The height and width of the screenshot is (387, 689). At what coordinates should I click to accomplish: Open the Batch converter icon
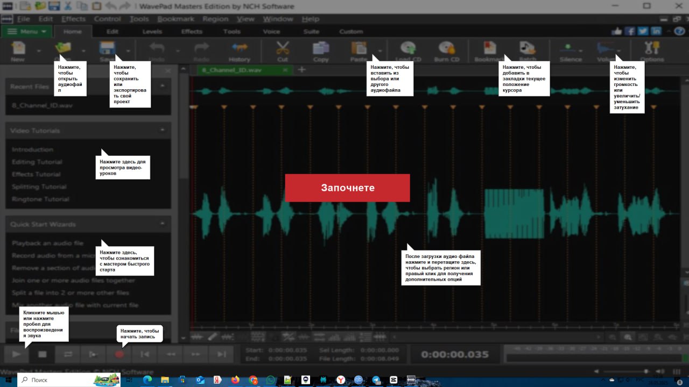pyautogui.click(x=528, y=48)
